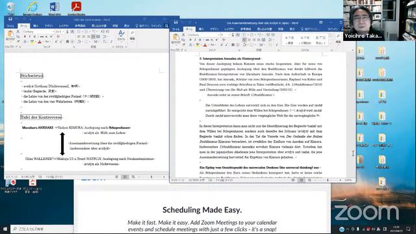Toggle Justify alignment in left Word window
416x234 pixels.
(x=93, y=36)
